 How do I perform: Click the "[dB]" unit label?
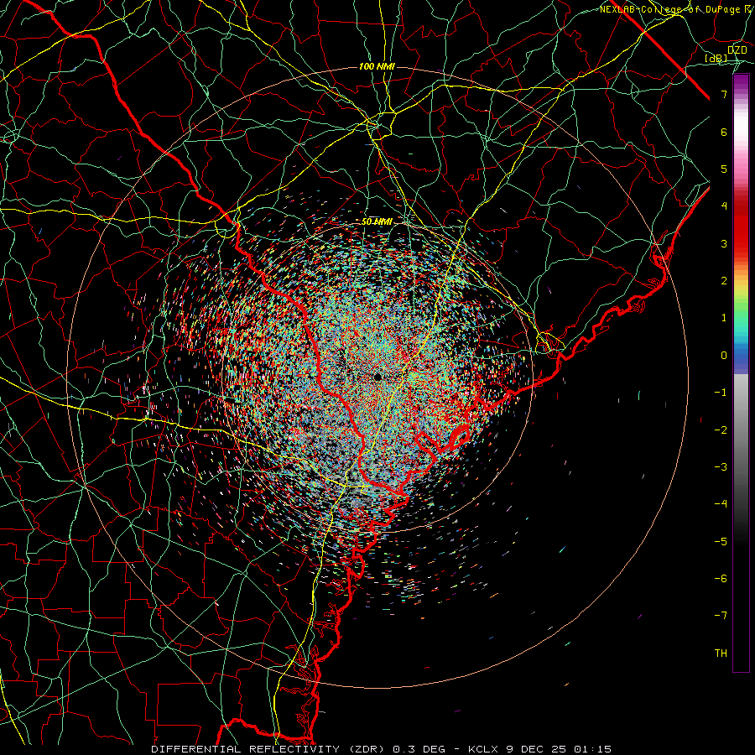[716, 58]
